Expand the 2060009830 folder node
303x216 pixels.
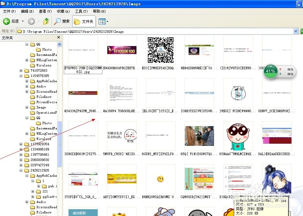point(21,160)
